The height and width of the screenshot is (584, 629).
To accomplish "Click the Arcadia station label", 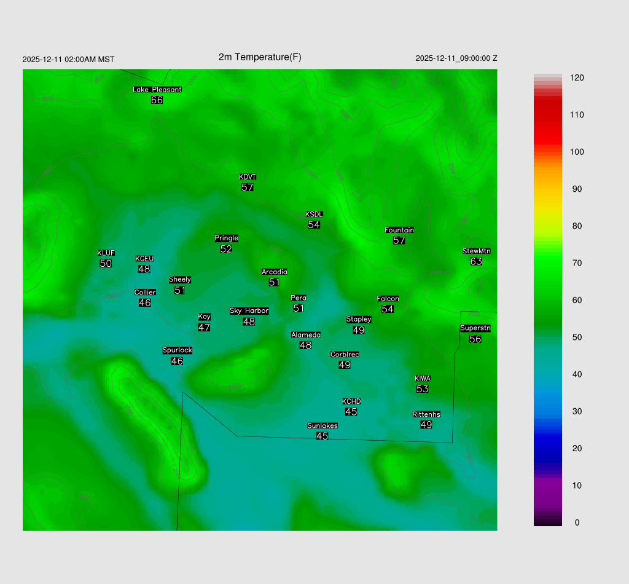I will (x=274, y=272).
